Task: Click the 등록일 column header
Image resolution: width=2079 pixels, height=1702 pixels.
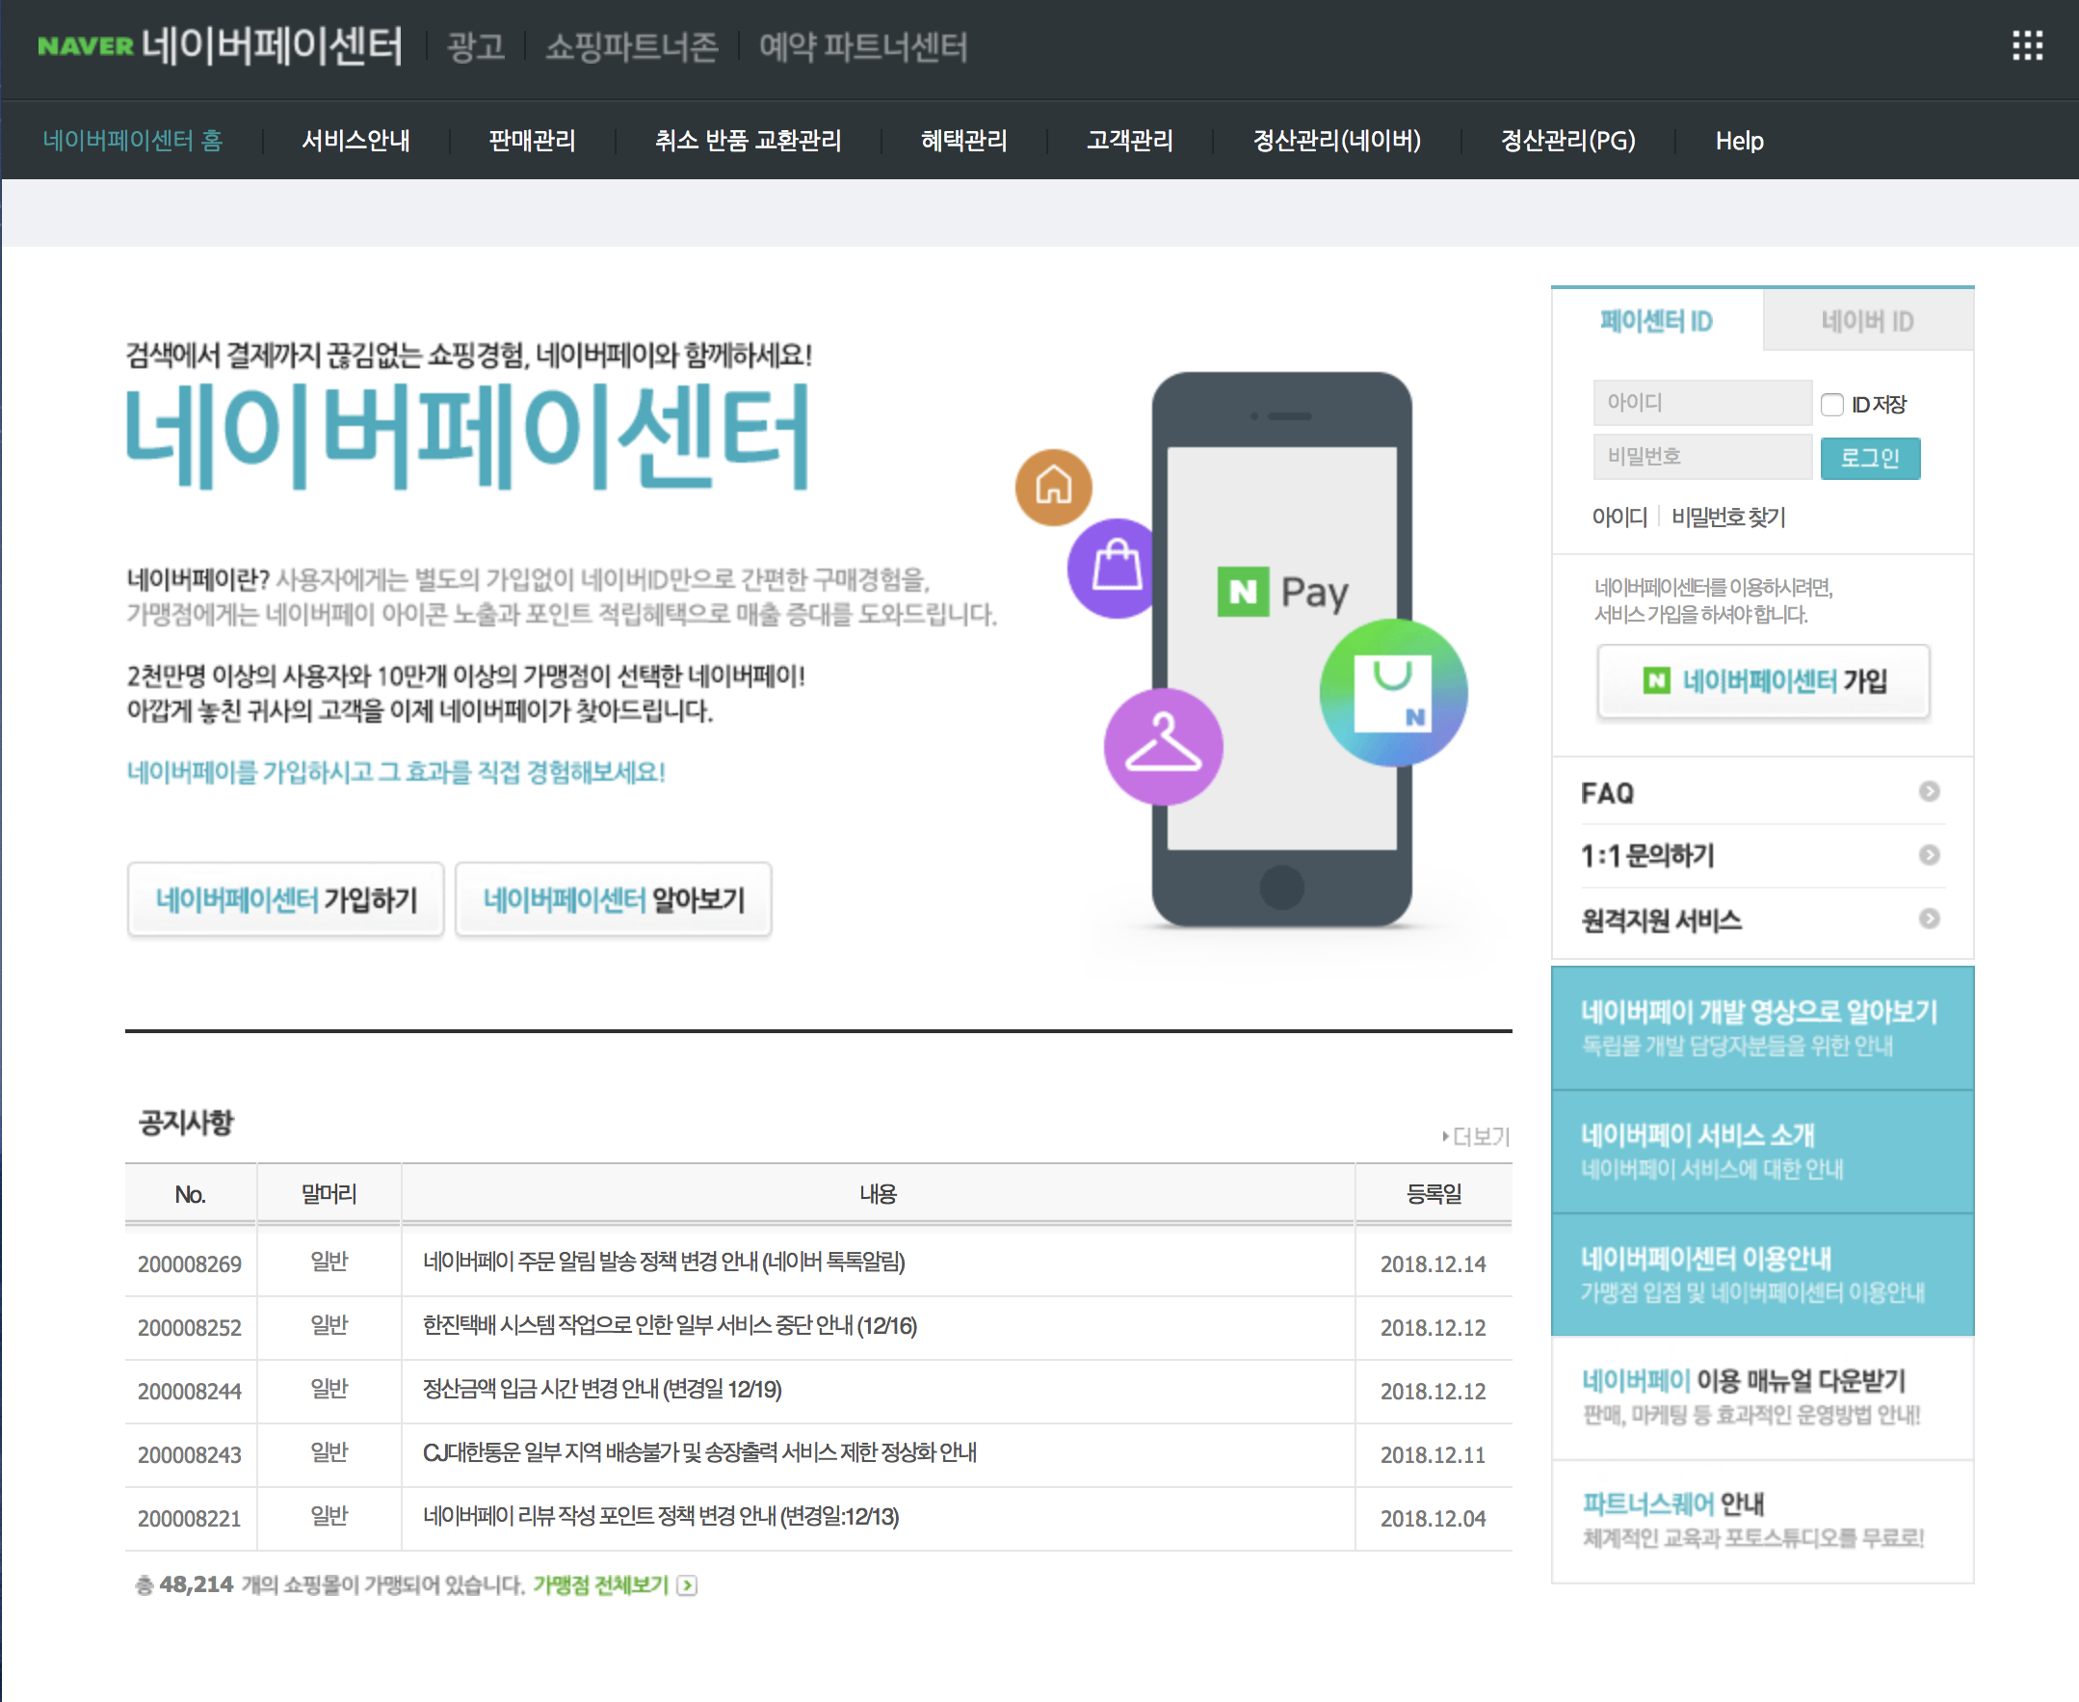Action: 1434,1193
